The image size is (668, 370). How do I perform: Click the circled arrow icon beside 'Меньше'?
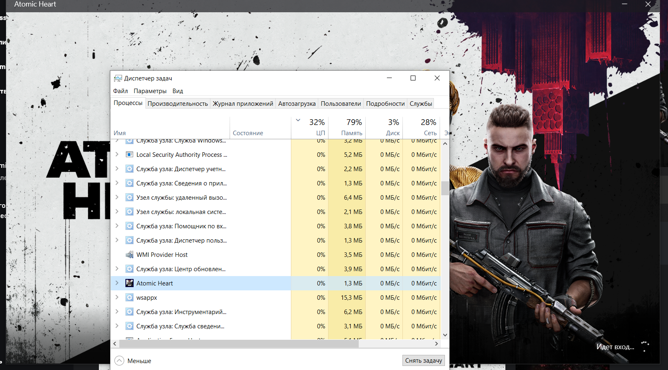tap(119, 361)
